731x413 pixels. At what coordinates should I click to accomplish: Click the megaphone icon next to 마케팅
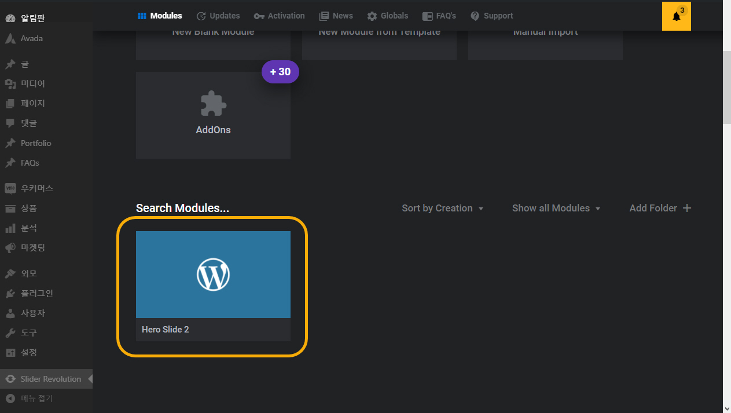tap(10, 248)
